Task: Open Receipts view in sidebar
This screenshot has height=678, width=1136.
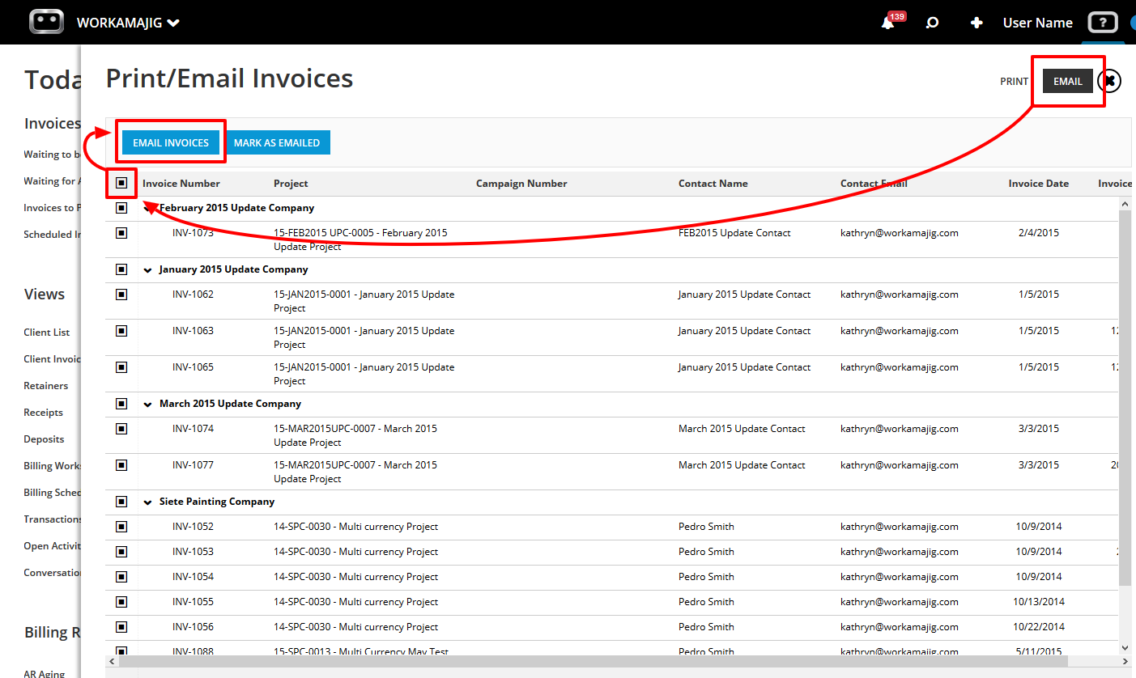Action: point(43,413)
